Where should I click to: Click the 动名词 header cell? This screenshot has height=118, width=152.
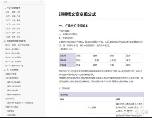click(67, 55)
